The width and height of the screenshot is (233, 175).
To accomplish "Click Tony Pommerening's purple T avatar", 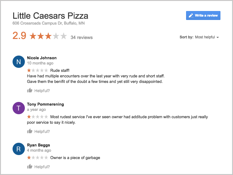I will pyautogui.click(x=18, y=108).
